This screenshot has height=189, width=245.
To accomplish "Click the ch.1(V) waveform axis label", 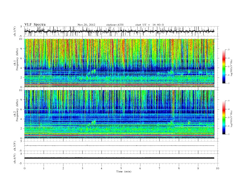I will coord(15,31).
